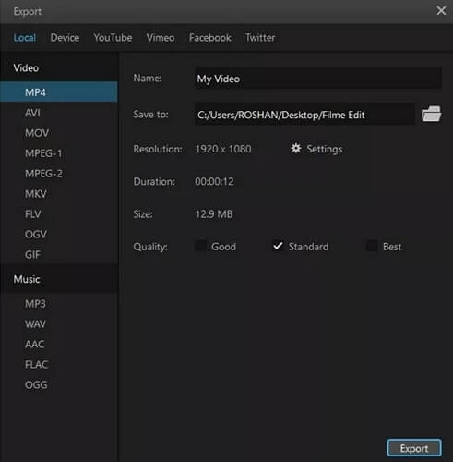The height and width of the screenshot is (462, 453).
Task: Open the Twitter tab
Action: click(x=260, y=38)
